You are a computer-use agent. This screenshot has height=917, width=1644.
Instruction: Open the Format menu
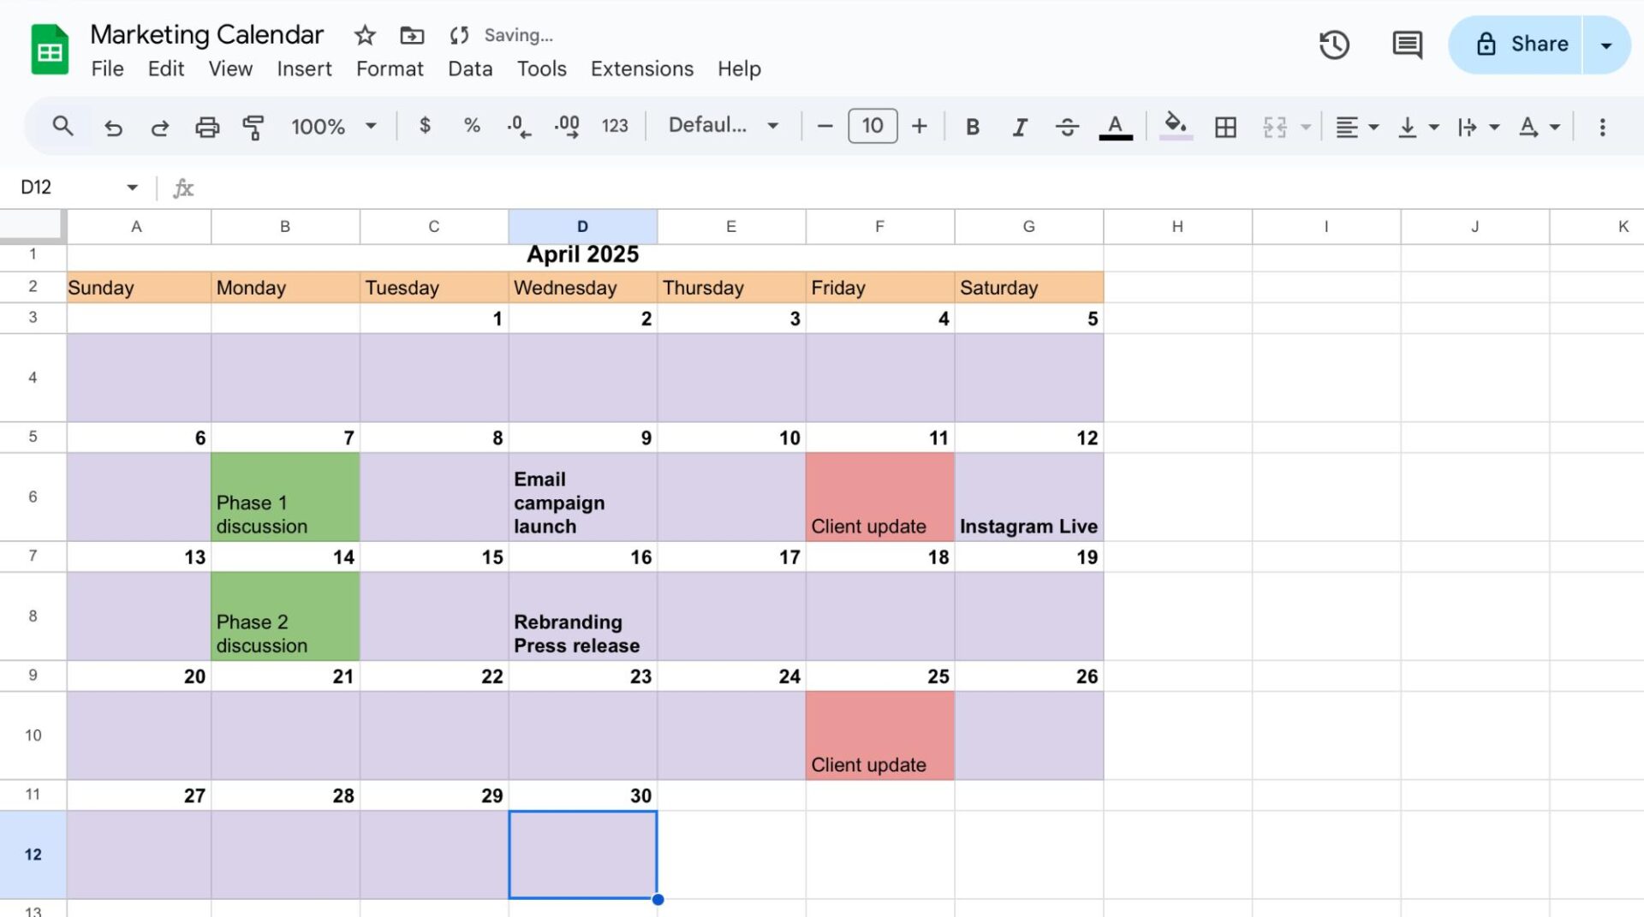click(390, 68)
